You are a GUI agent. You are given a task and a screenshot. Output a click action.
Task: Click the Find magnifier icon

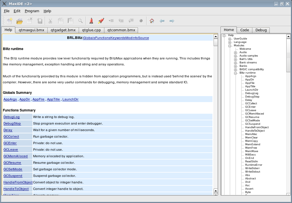(80, 21)
